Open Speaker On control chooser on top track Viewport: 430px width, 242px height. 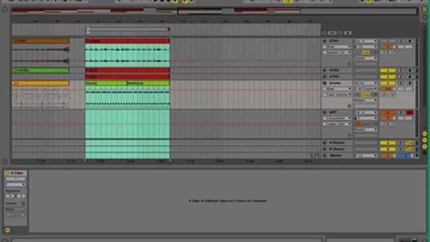pos(337,52)
